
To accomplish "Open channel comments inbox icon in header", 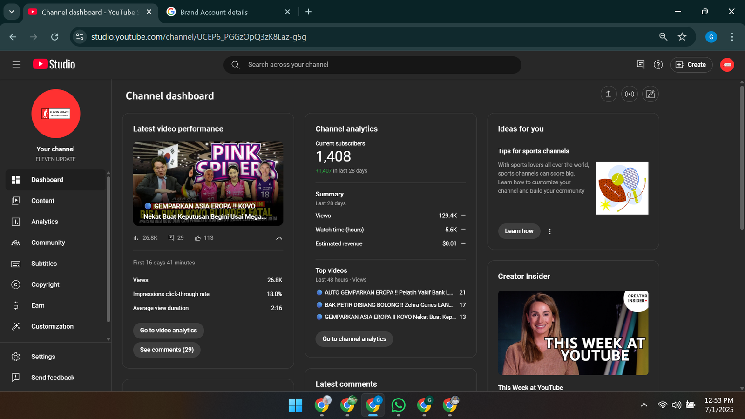I will [x=641, y=65].
